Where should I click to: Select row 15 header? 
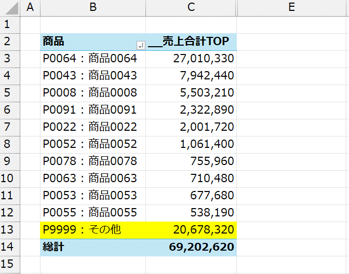click(10, 265)
